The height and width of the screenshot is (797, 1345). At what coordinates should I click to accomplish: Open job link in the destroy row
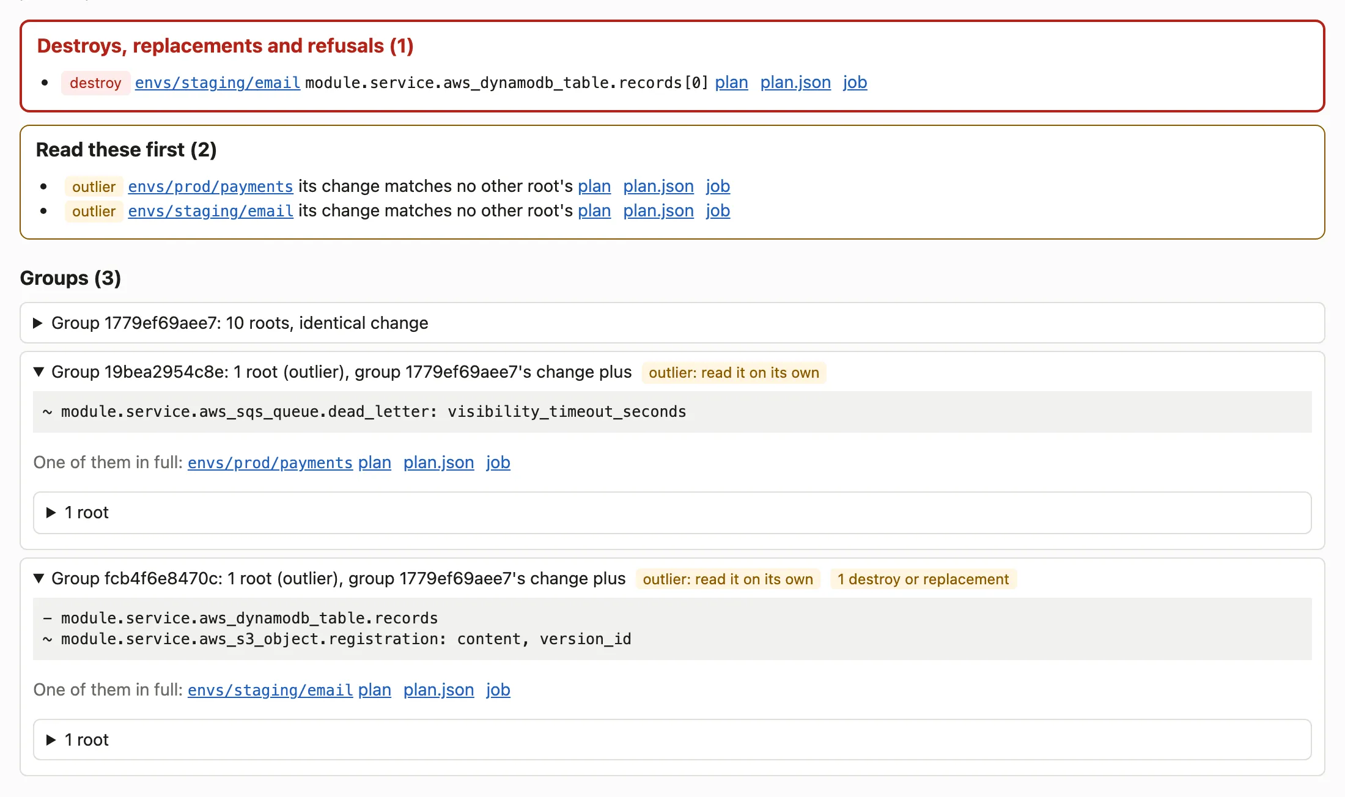[x=855, y=83]
